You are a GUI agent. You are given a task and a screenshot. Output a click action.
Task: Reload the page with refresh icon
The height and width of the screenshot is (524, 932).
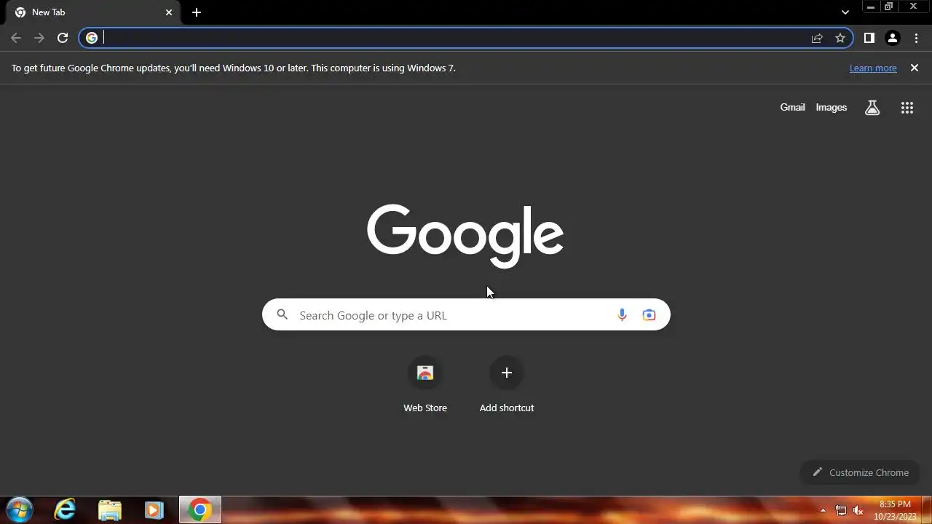point(63,38)
